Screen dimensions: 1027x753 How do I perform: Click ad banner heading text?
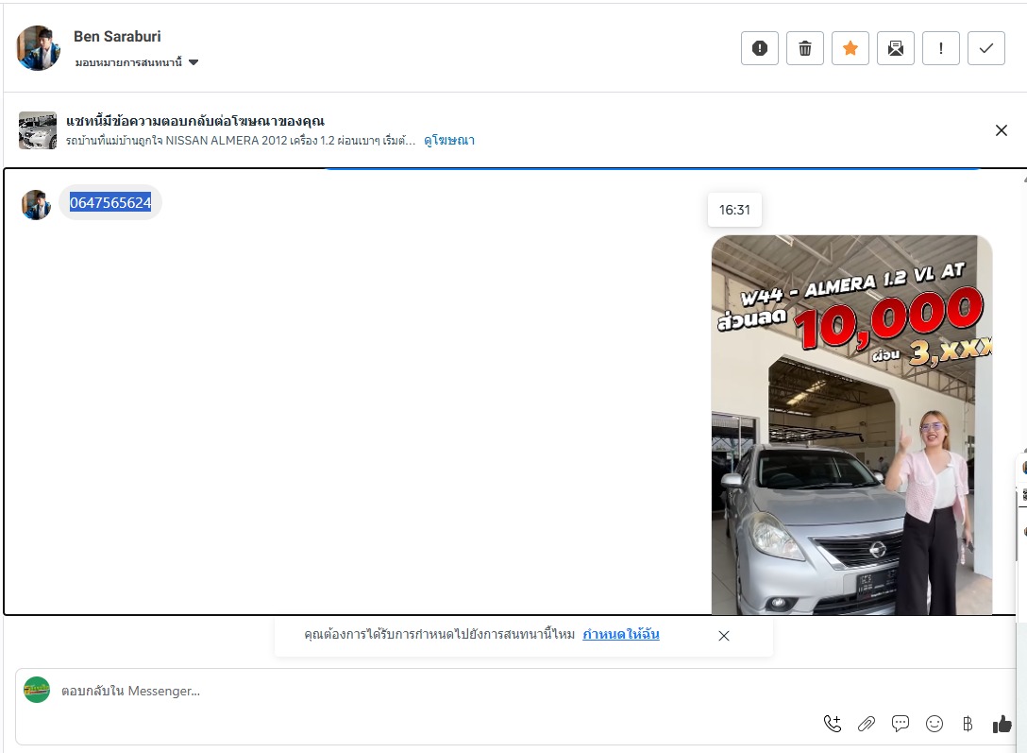click(195, 121)
